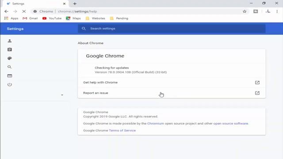Open the Apps bookmark shortcut
Viewport: 283px width, 159px height.
(x=11, y=19)
